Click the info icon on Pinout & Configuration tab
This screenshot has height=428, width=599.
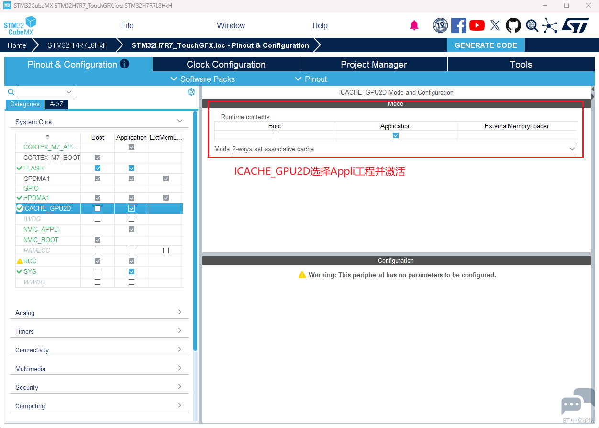[x=124, y=64]
